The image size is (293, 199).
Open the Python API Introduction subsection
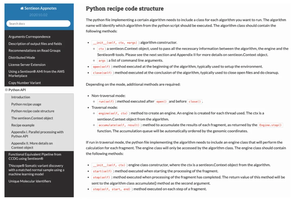click(x=21, y=97)
